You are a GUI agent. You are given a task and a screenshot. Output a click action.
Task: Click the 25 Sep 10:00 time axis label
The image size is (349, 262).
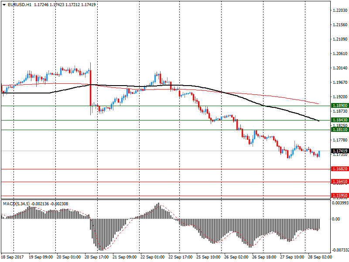(x=209, y=257)
